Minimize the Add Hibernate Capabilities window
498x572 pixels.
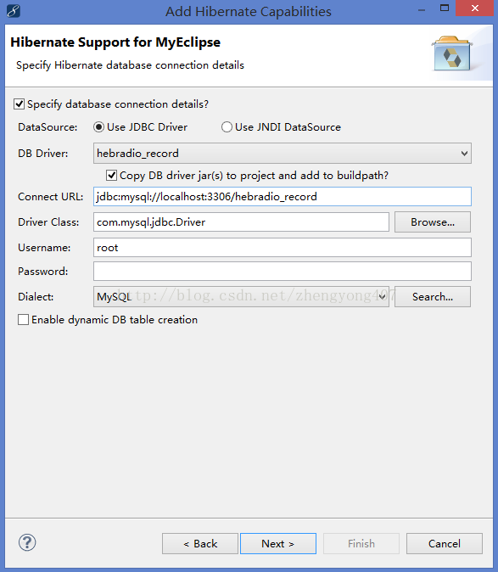tap(422, 8)
